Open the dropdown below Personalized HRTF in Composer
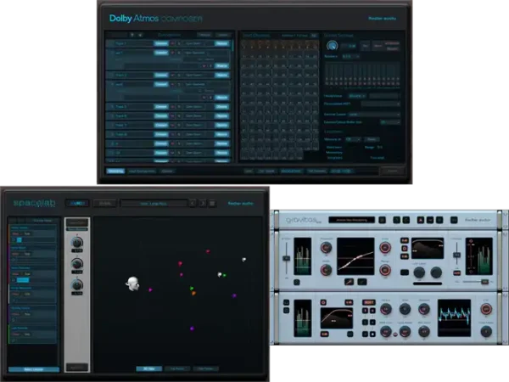The height and width of the screenshot is (382, 509). click(374, 115)
